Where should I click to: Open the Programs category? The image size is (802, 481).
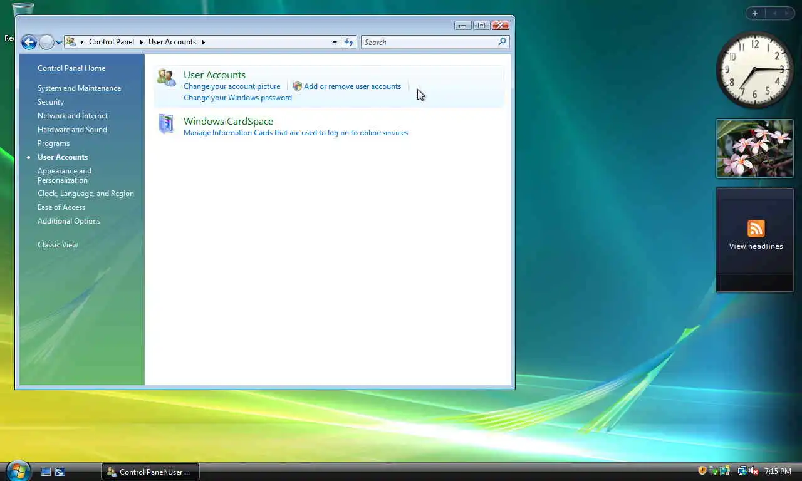click(x=53, y=143)
